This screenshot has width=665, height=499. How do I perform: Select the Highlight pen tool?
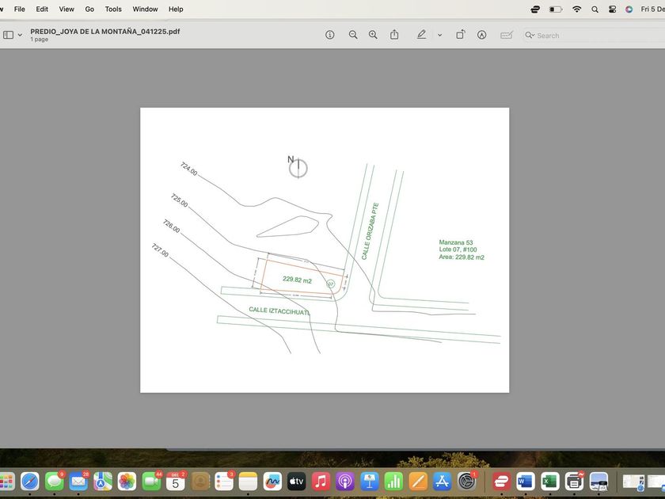point(421,35)
